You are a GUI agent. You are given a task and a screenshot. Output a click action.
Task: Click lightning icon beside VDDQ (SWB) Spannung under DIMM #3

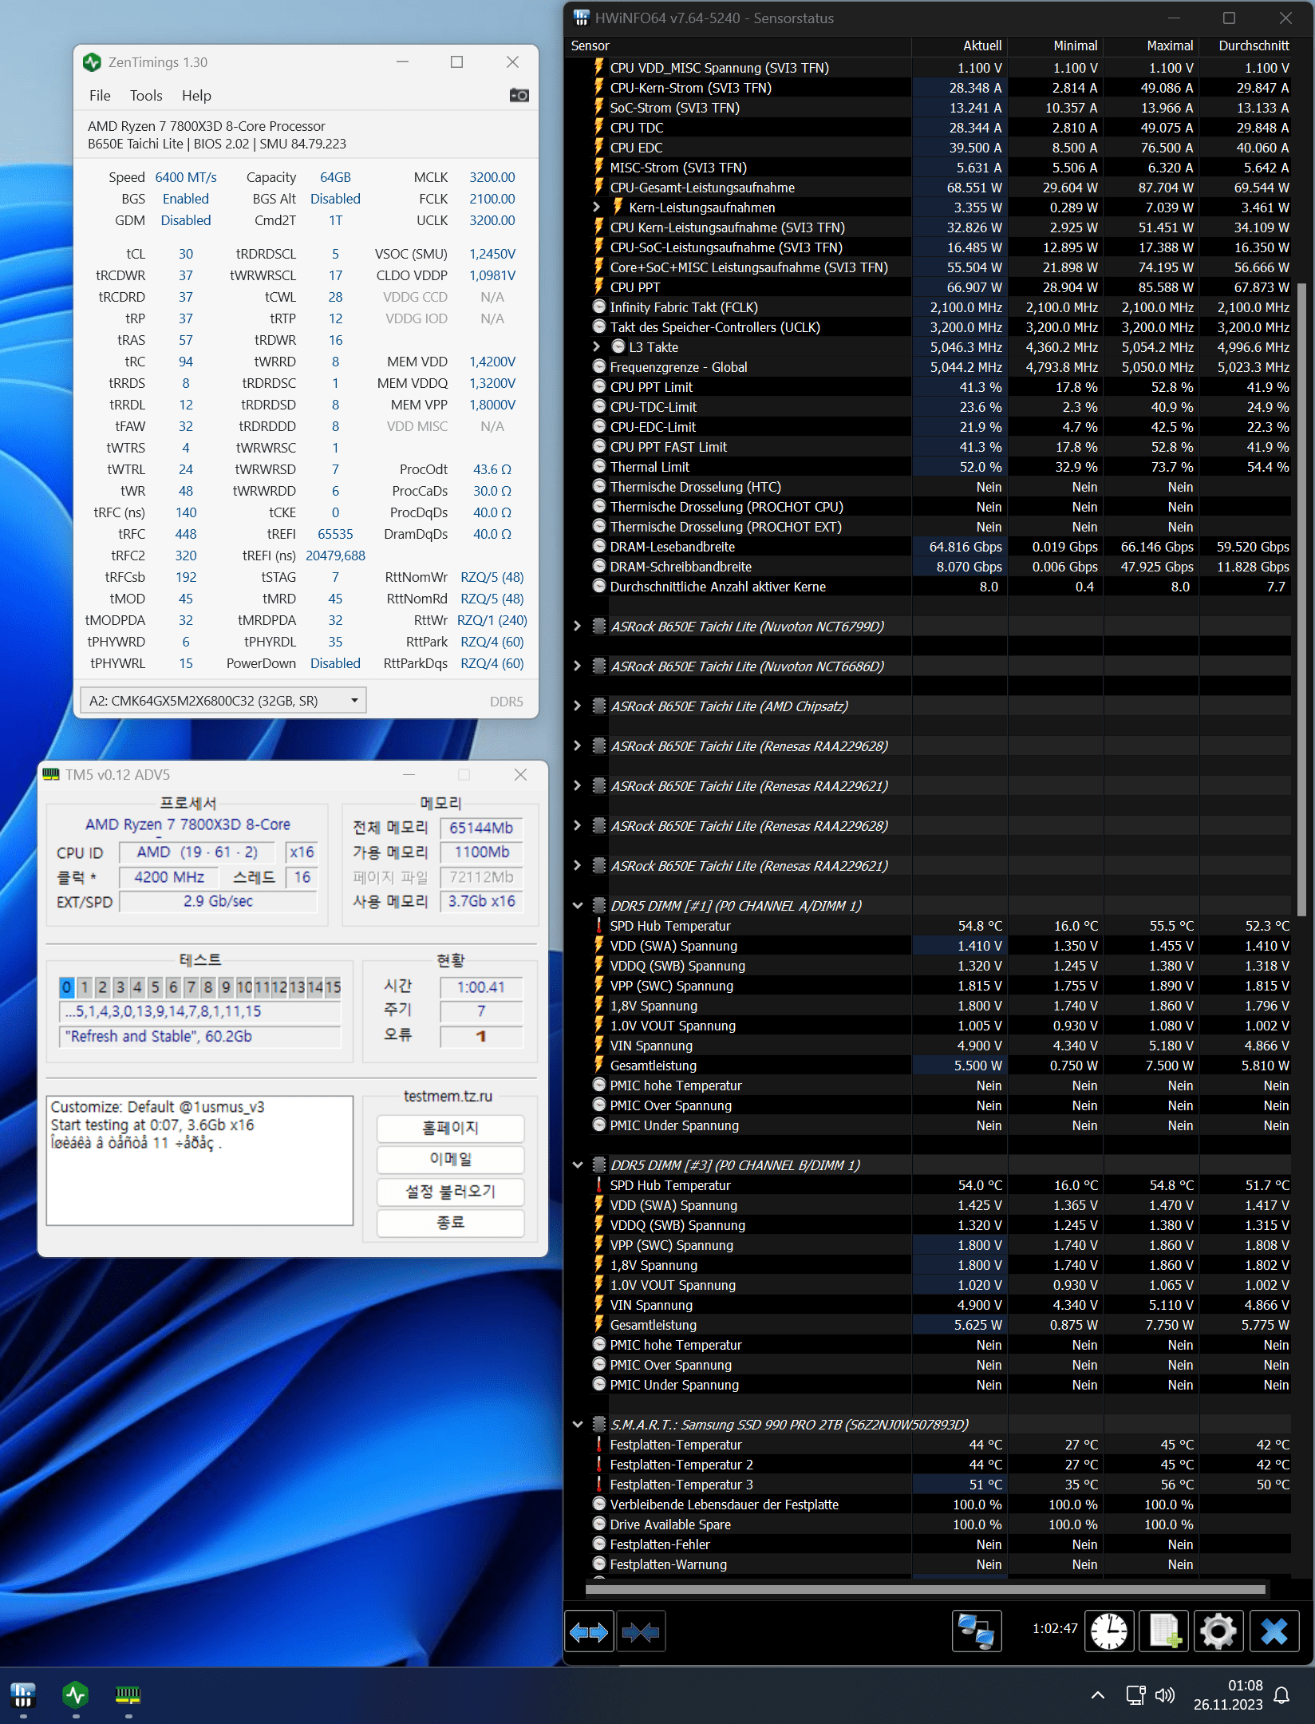598,1224
